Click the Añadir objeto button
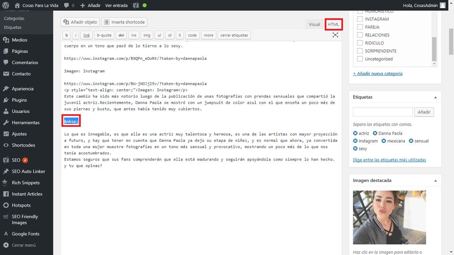The height and width of the screenshot is (255, 454). click(x=80, y=22)
